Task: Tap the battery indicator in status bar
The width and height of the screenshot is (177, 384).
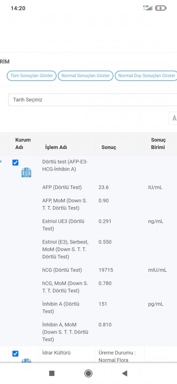Action: 161,8
